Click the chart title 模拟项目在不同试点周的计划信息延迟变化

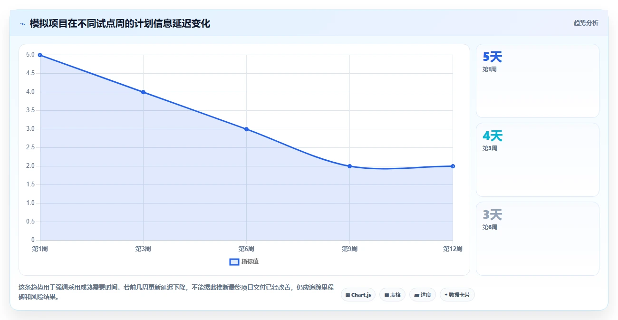(x=120, y=23)
